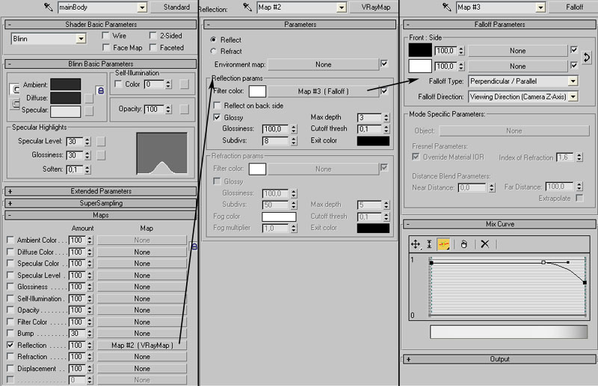Click reflection Subdivs value field
This screenshot has height=386, width=598.
[275, 140]
